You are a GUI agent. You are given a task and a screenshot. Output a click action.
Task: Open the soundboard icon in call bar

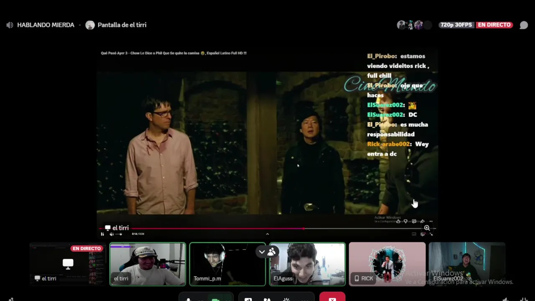(286, 299)
